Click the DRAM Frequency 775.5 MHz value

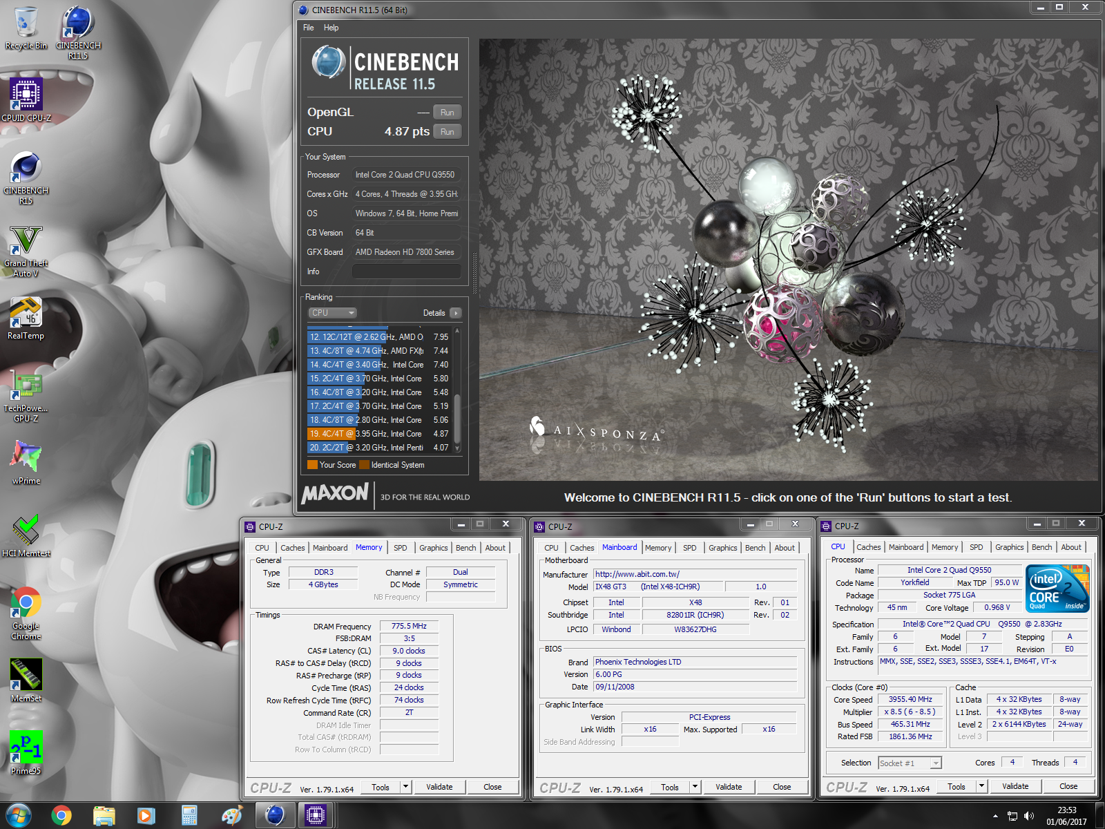(409, 626)
